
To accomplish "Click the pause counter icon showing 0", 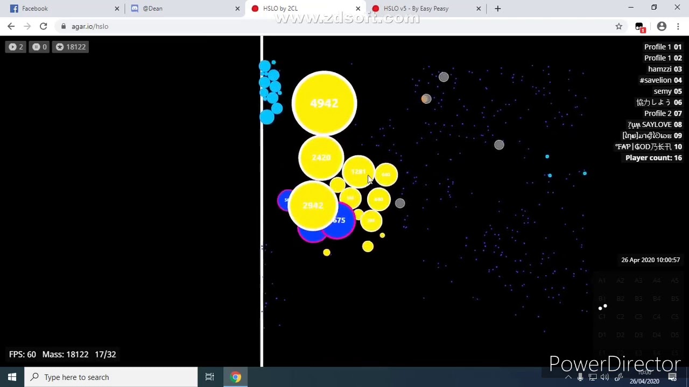I will (39, 47).
